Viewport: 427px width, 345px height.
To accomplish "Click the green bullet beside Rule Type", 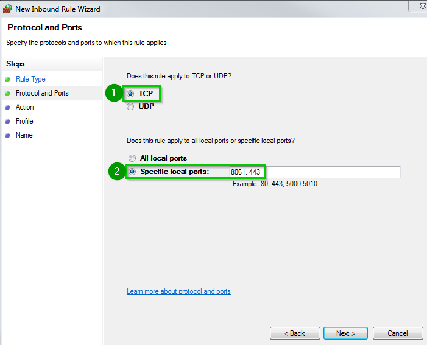I will pos(7,79).
